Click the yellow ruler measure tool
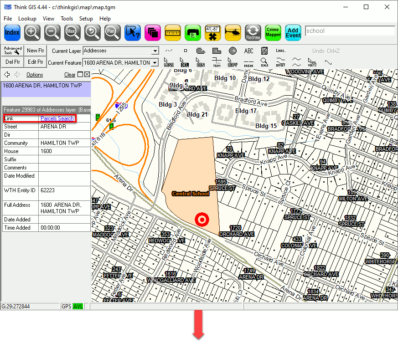The image size is (398, 343). pyautogui.click(x=173, y=32)
